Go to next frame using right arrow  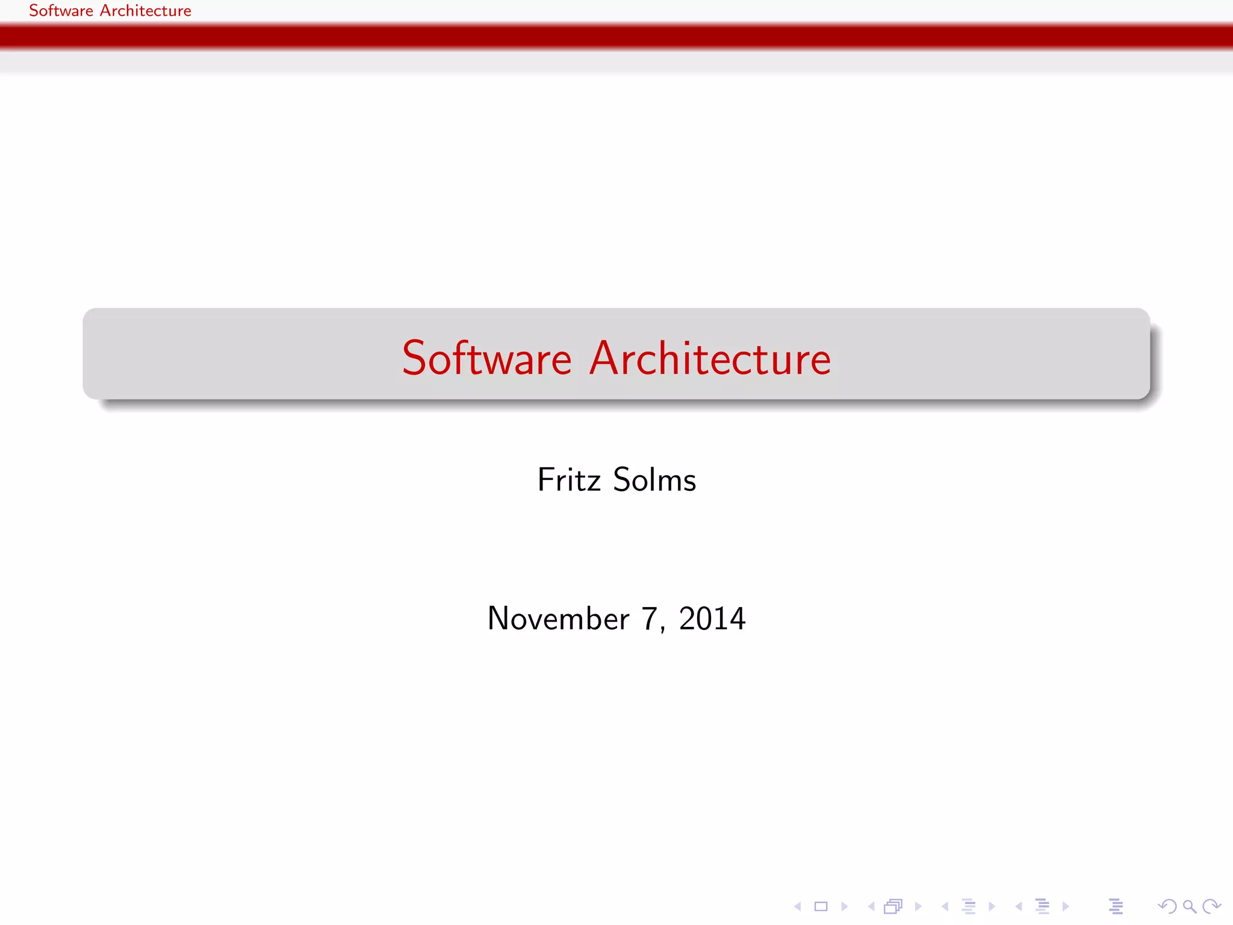(918, 906)
